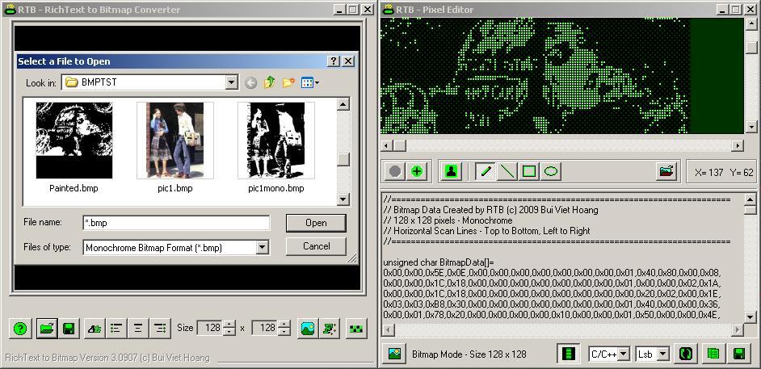Click the checkered pixel pattern icon
Viewport: 761px width, 369px height.
(356, 329)
